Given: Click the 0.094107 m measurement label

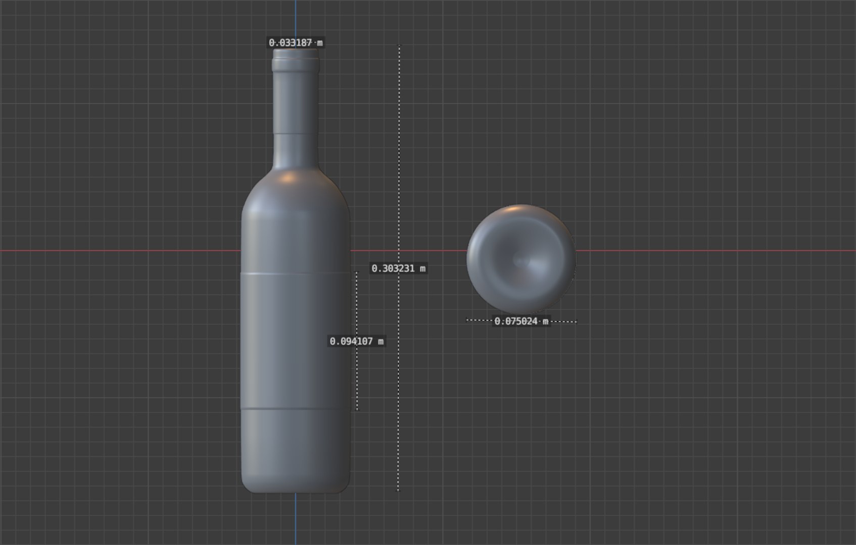Looking at the screenshot, I should pyautogui.click(x=357, y=342).
